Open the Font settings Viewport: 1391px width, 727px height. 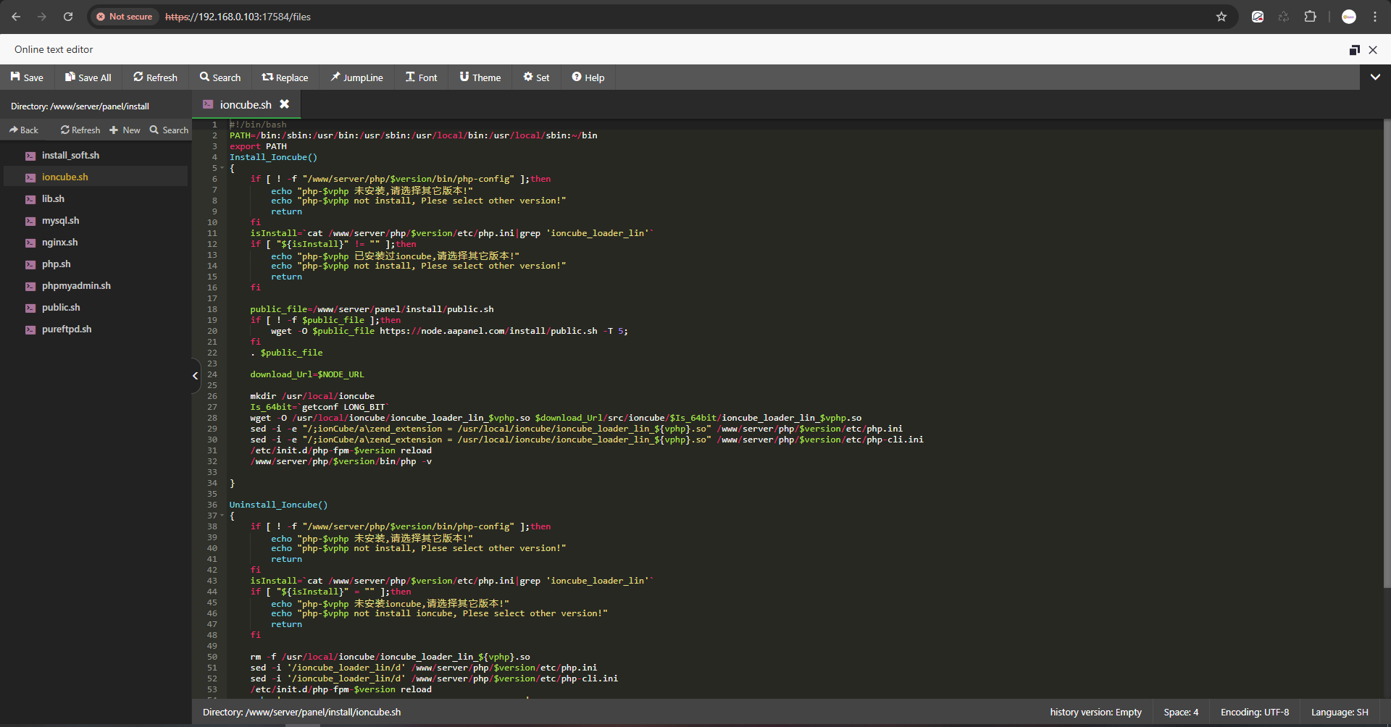[421, 77]
